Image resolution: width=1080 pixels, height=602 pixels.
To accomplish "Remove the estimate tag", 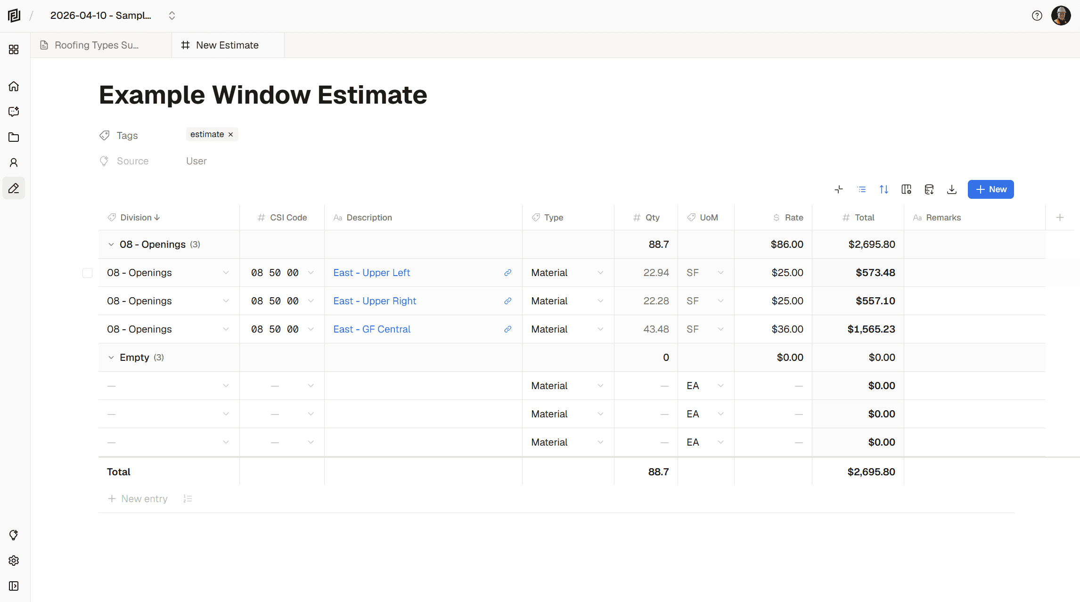I will pos(231,135).
